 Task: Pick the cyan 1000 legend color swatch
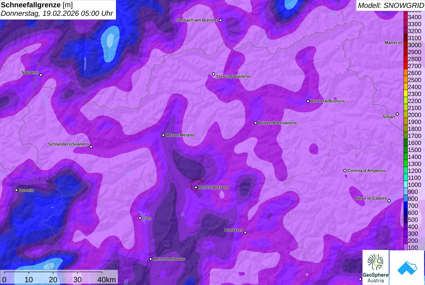tap(406, 185)
